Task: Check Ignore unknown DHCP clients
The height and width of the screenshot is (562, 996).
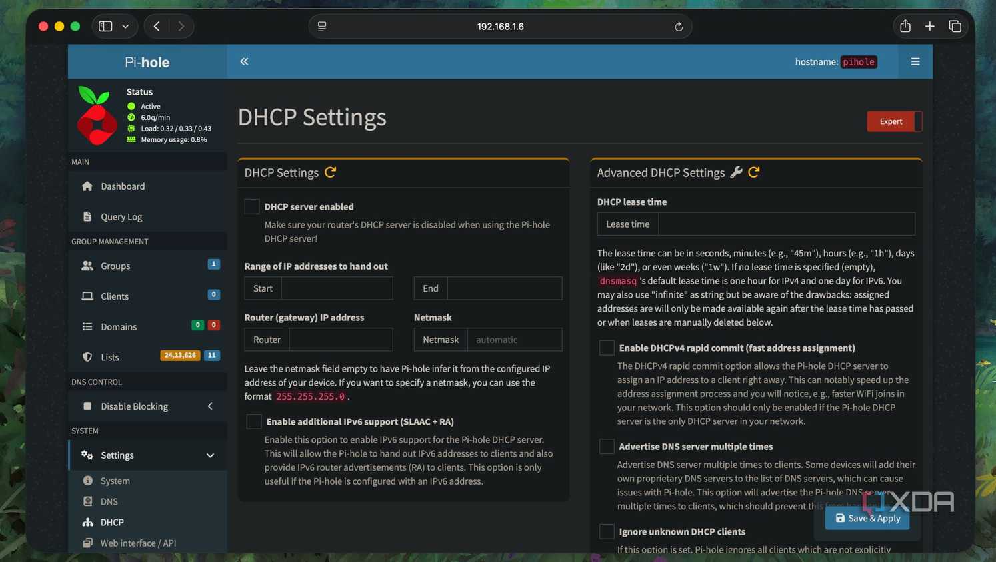Action: [x=607, y=531]
